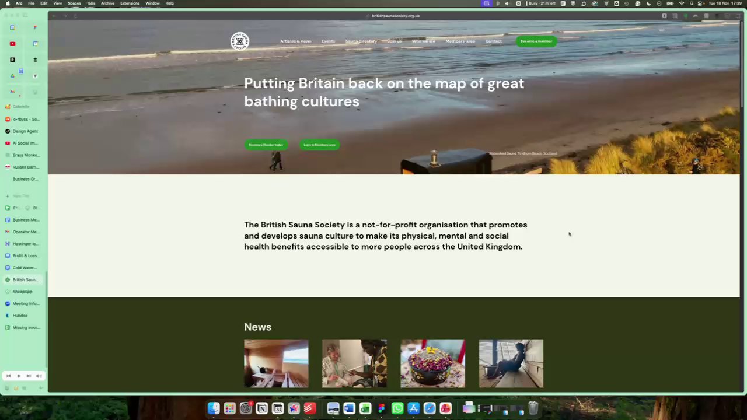Click the British Sauna Society logo
The width and height of the screenshot is (747, 420).
coord(239,41)
